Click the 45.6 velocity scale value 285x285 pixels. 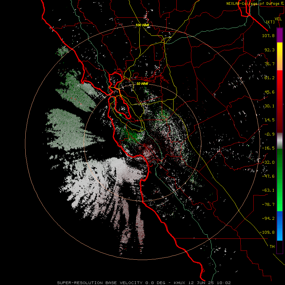coord(269,92)
